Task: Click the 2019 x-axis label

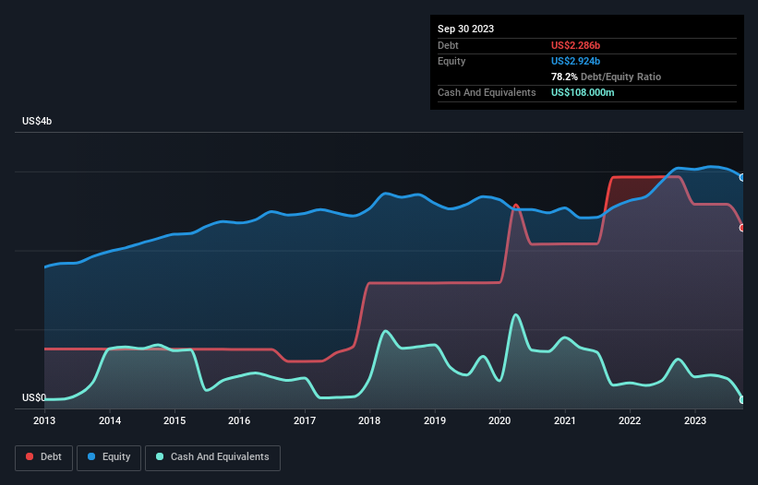Action: coord(435,420)
